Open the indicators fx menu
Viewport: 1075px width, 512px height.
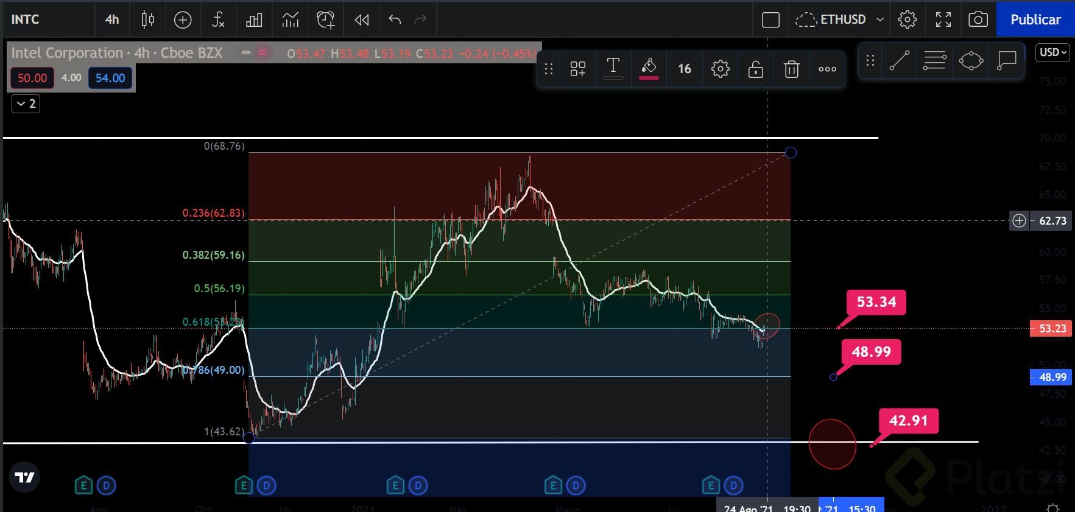(218, 19)
